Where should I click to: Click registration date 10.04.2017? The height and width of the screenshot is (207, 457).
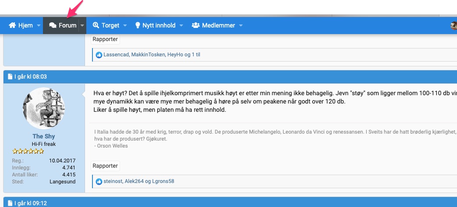point(62,161)
